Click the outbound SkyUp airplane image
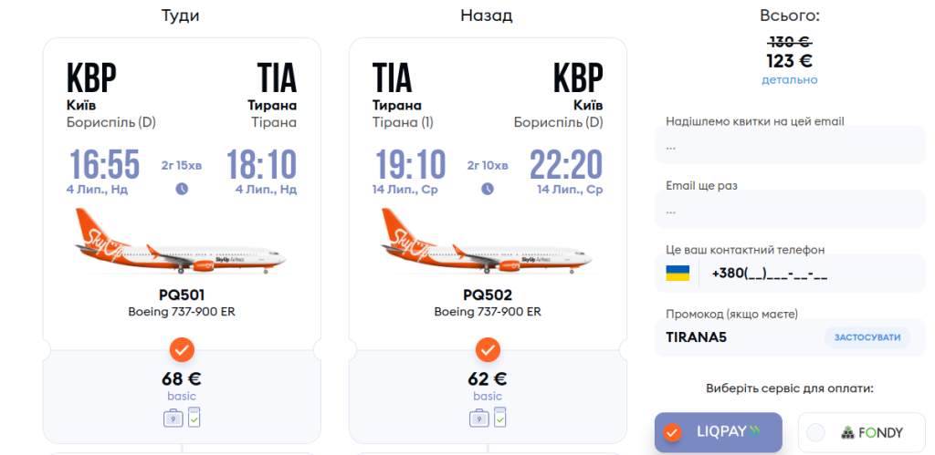The image size is (935, 455). (182, 243)
